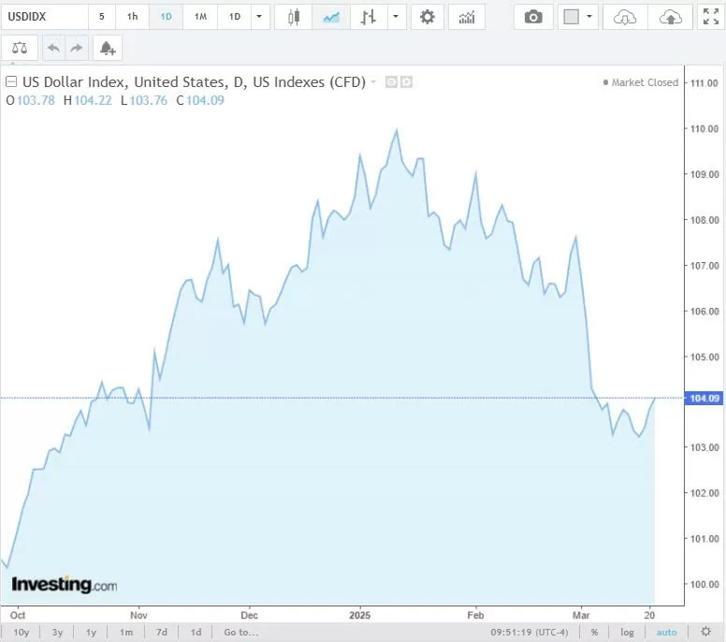The height and width of the screenshot is (642, 726).
Task: Toggle the auto scale option
Action: (x=666, y=633)
